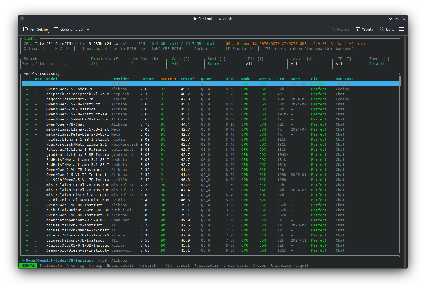Click the Konsole window's vertical scrollbar
This screenshot has height=290, width=426.
405,152
